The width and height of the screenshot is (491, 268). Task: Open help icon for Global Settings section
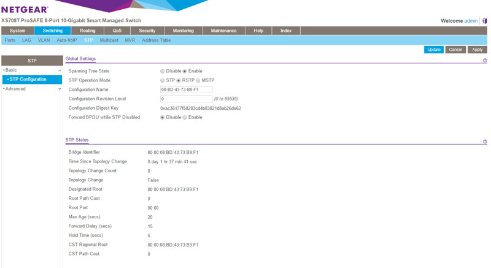[x=485, y=60]
